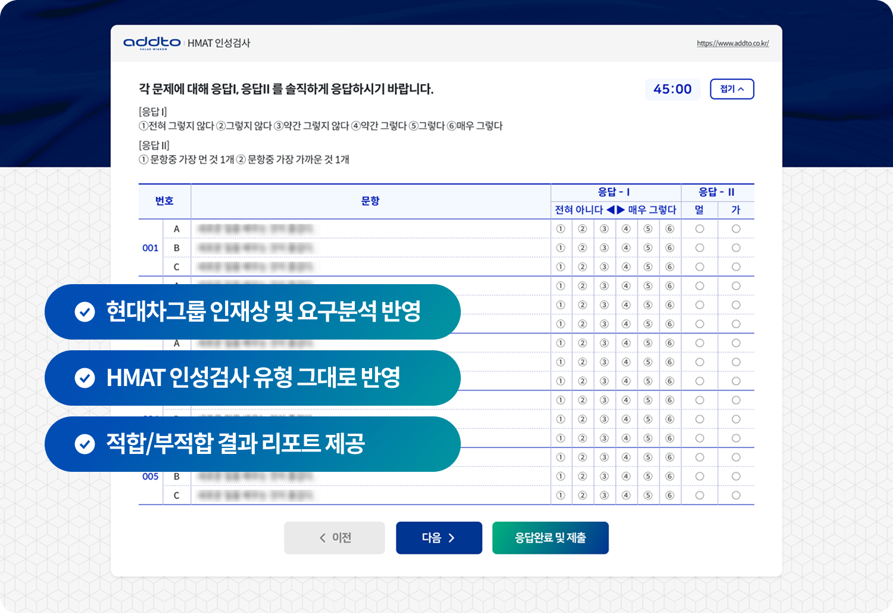Click question number 001
This screenshot has width=893, height=613.
[x=150, y=248]
